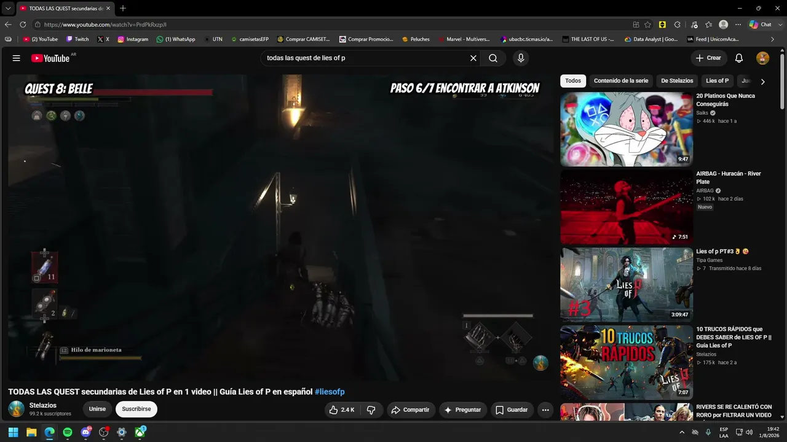This screenshot has width=787, height=442.
Task: Open File Explorer from the taskbar
Action: [31, 432]
